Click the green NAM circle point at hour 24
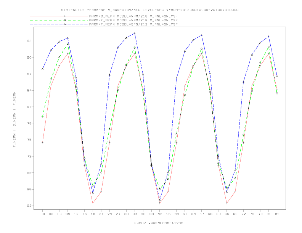Screen dimensions: 302x233 (x=109, y=129)
